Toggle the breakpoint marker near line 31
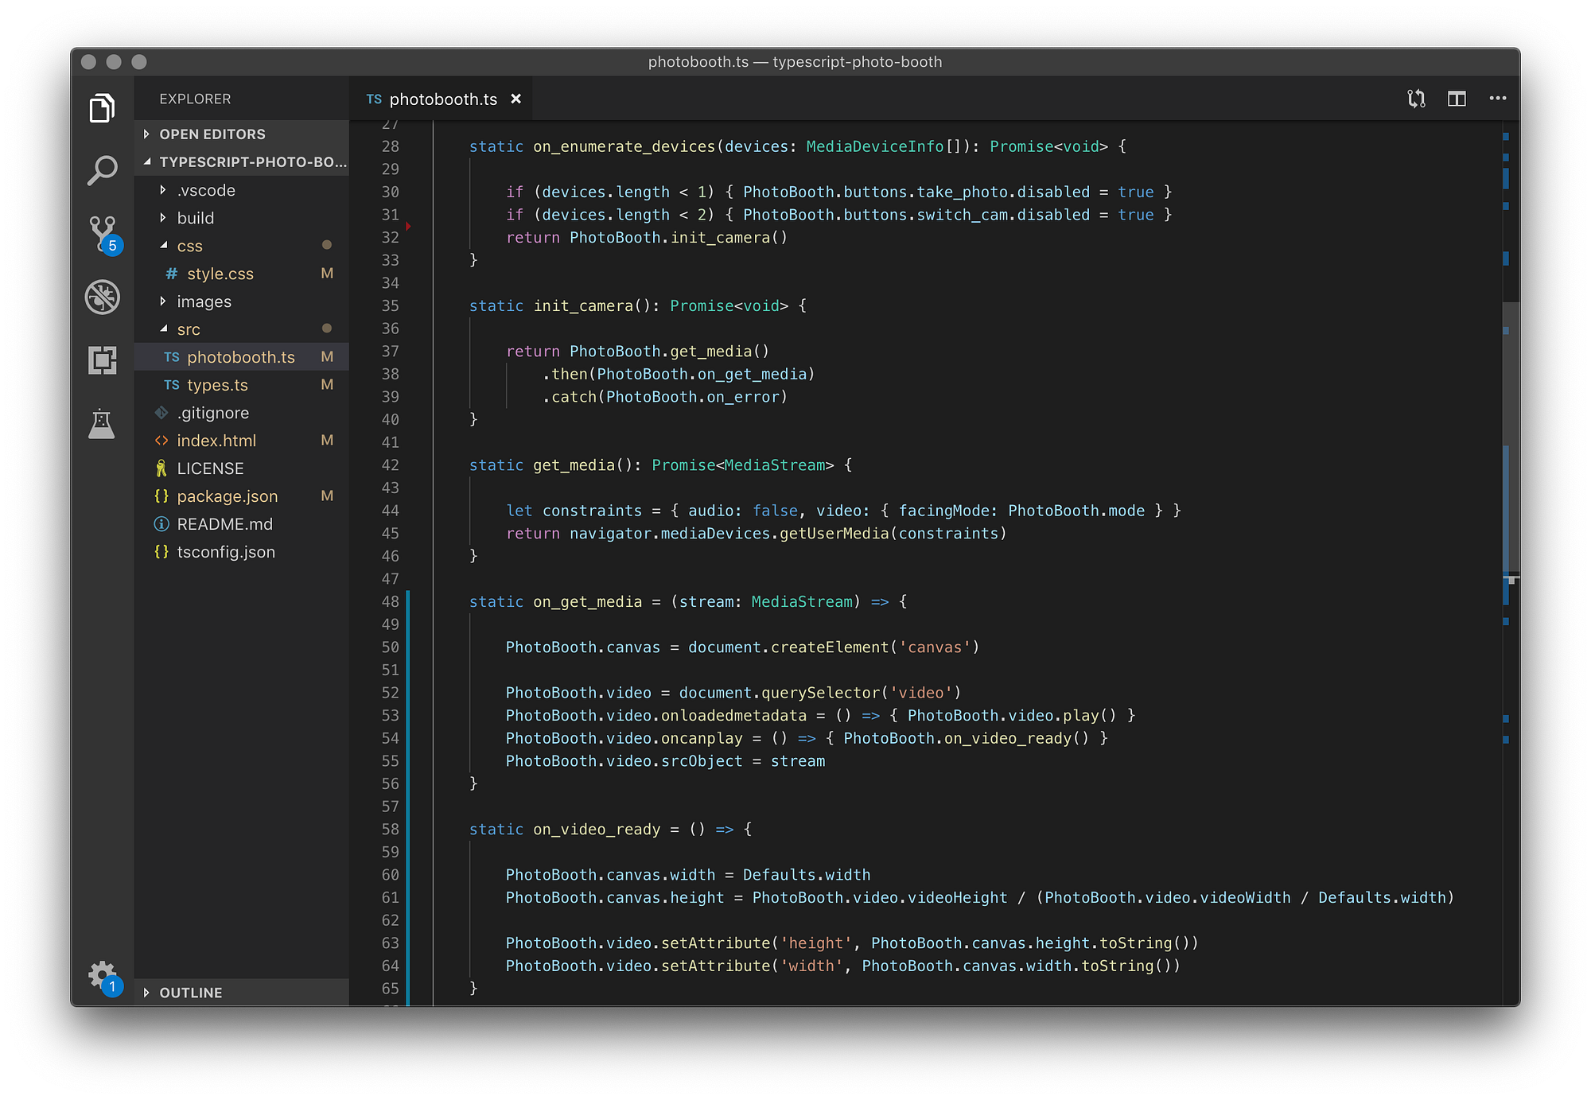The width and height of the screenshot is (1591, 1100). pyautogui.click(x=410, y=225)
